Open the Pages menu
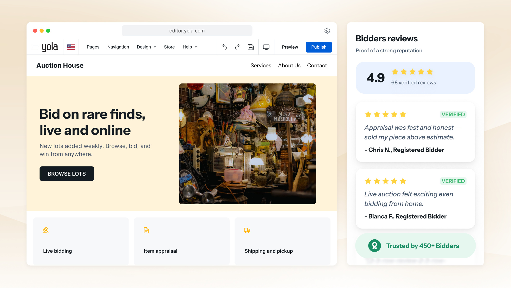The width and height of the screenshot is (511, 288). [93, 47]
